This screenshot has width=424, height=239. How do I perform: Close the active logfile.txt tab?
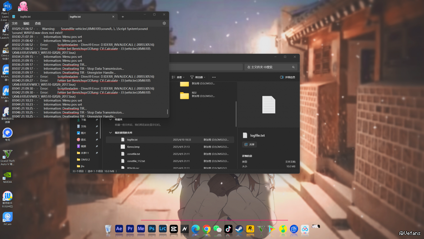click(x=113, y=17)
